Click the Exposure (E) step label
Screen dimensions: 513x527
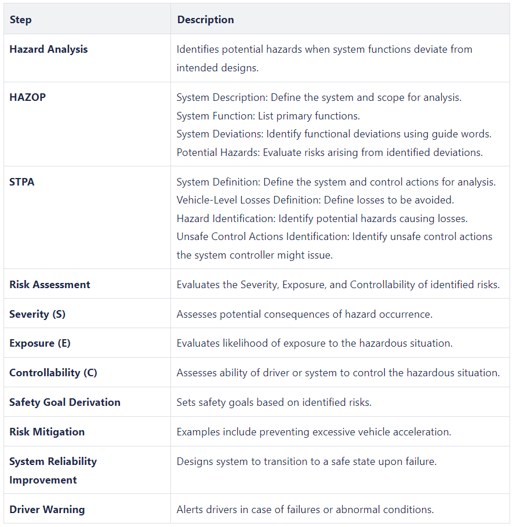coord(40,343)
